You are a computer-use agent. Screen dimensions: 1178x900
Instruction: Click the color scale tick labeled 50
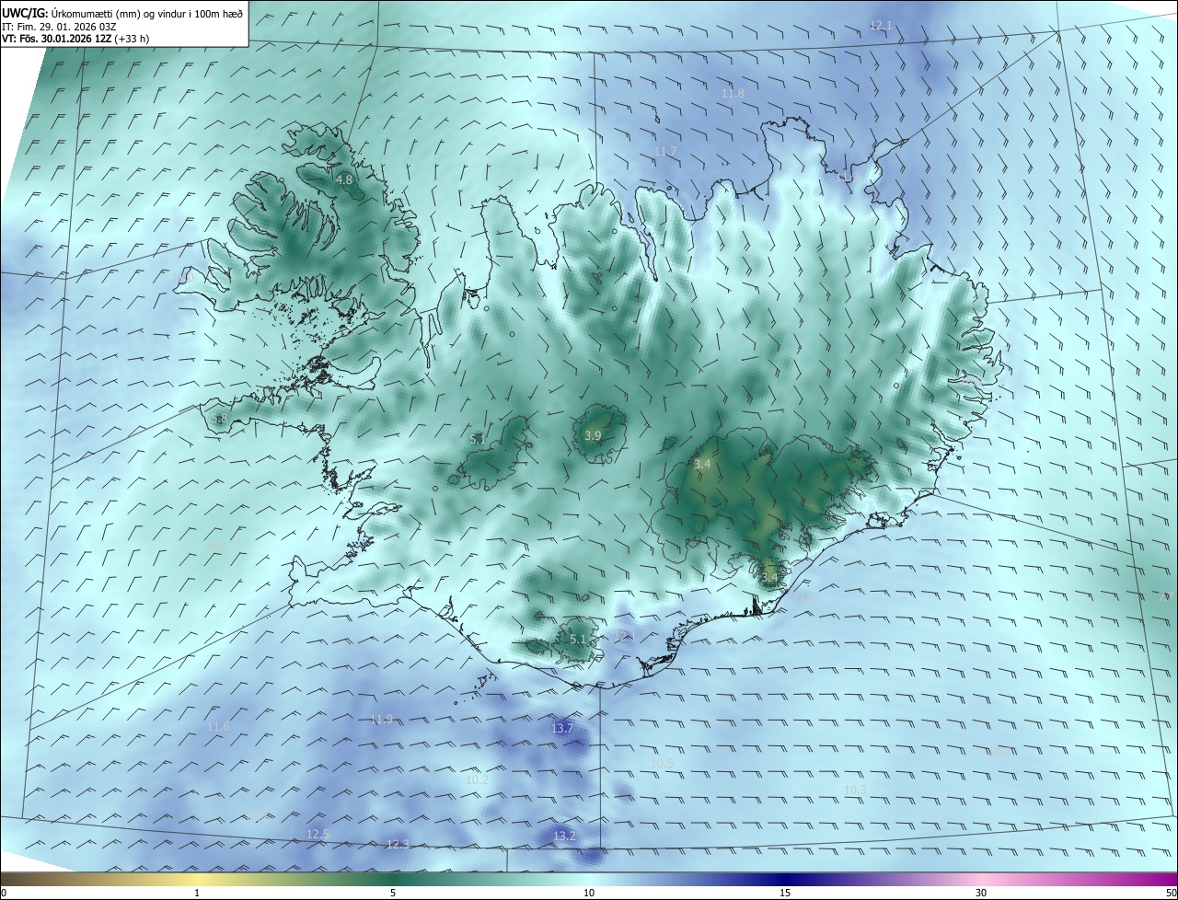coord(1172,894)
